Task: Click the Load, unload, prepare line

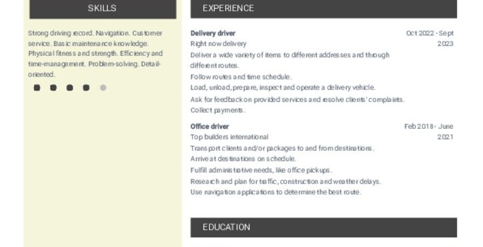Action: [283, 87]
